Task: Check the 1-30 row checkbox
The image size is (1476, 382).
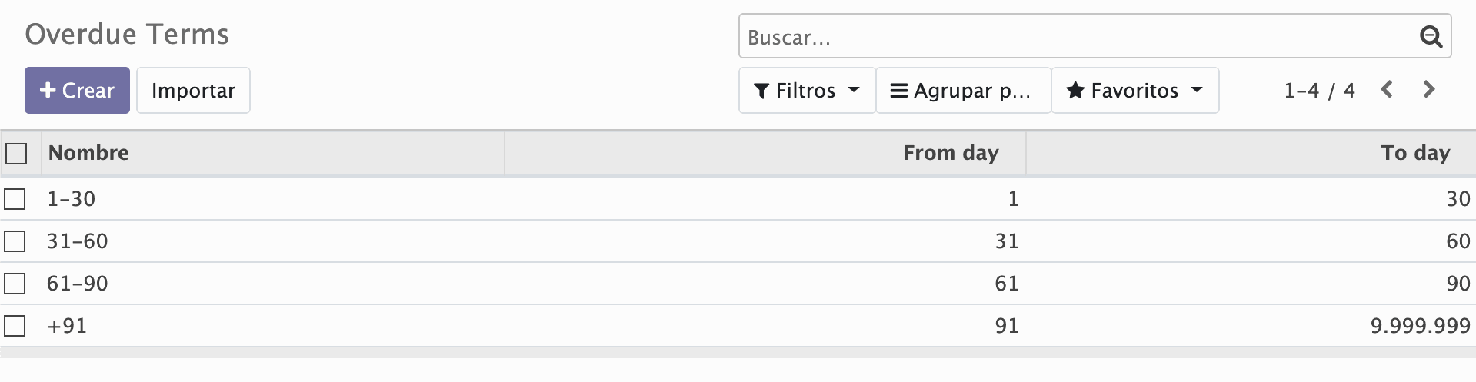Action: pos(15,199)
